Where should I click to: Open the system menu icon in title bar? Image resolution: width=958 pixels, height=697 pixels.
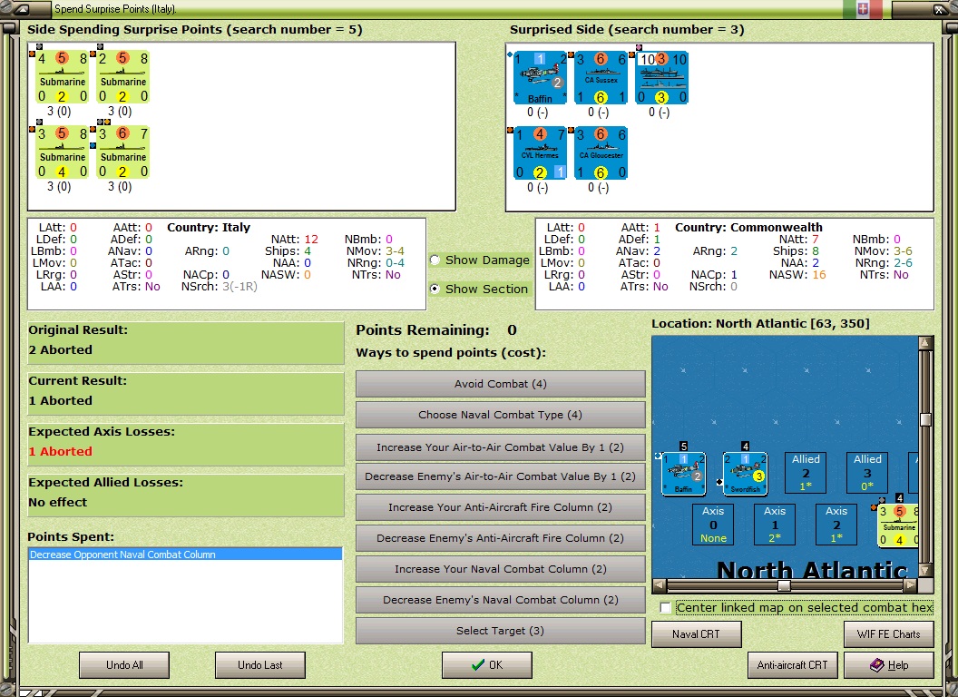[x=24, y=9]
